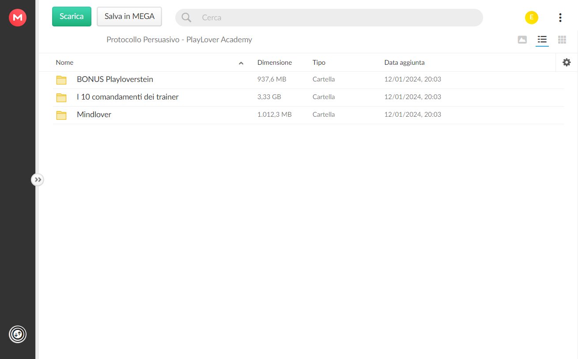Sort by Tipo column header
This screenshot has height=359, width=578.
319,63
